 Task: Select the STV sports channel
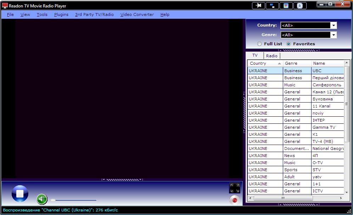(296, 170)
